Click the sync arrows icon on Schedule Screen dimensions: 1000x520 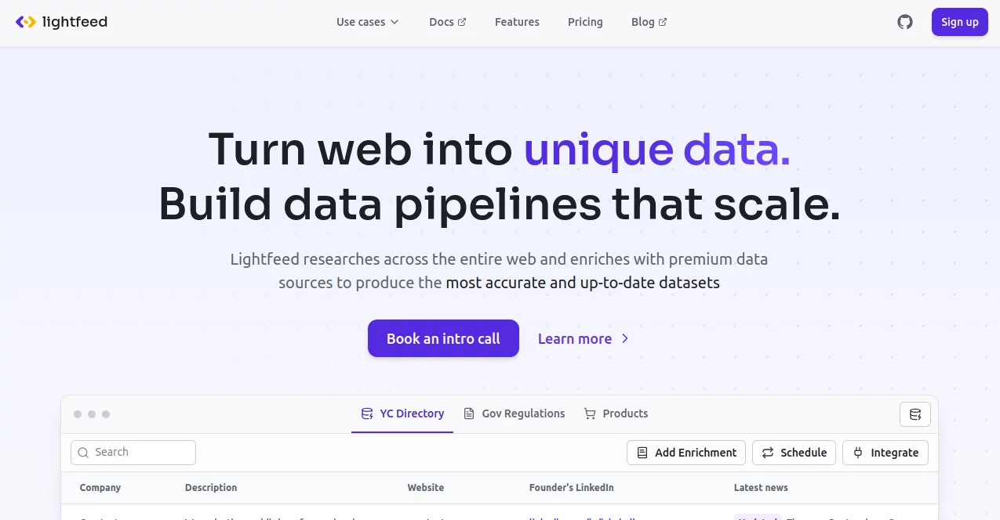click(x=766, y=452)
